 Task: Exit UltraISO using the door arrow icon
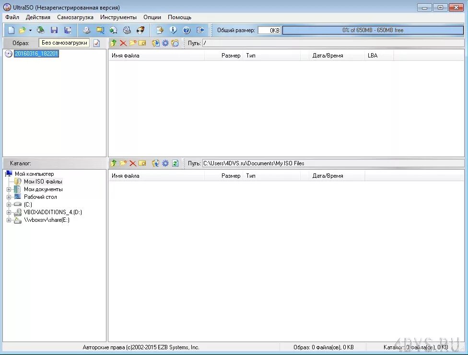(x=200, y=30)
